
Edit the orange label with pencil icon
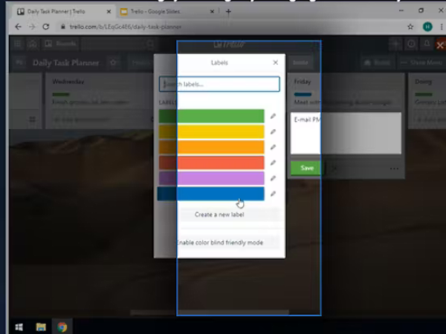(273, 147)
